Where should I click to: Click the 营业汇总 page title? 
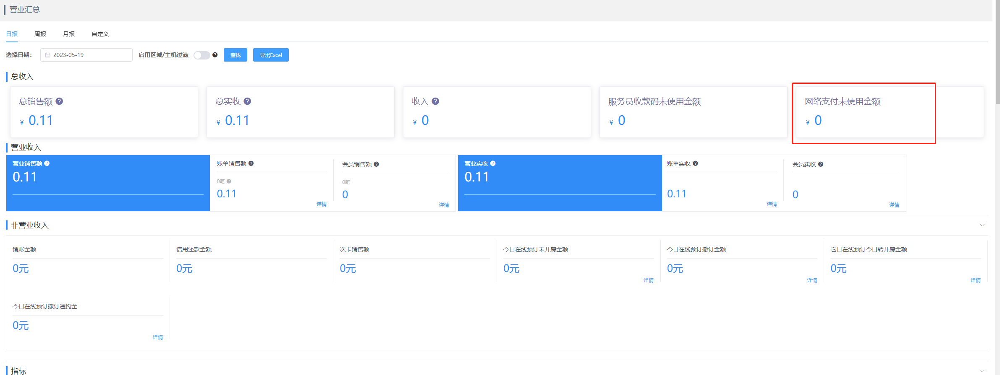point(25,9)
